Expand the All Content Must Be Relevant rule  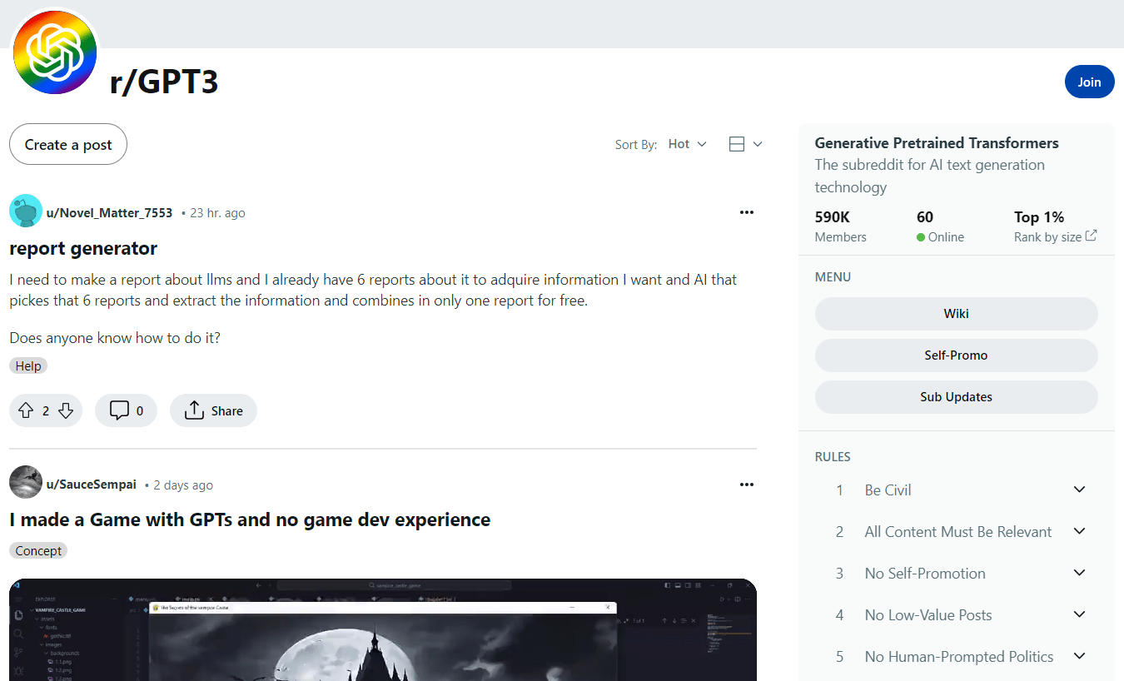pyautogui.click(x=1079, y=531)
